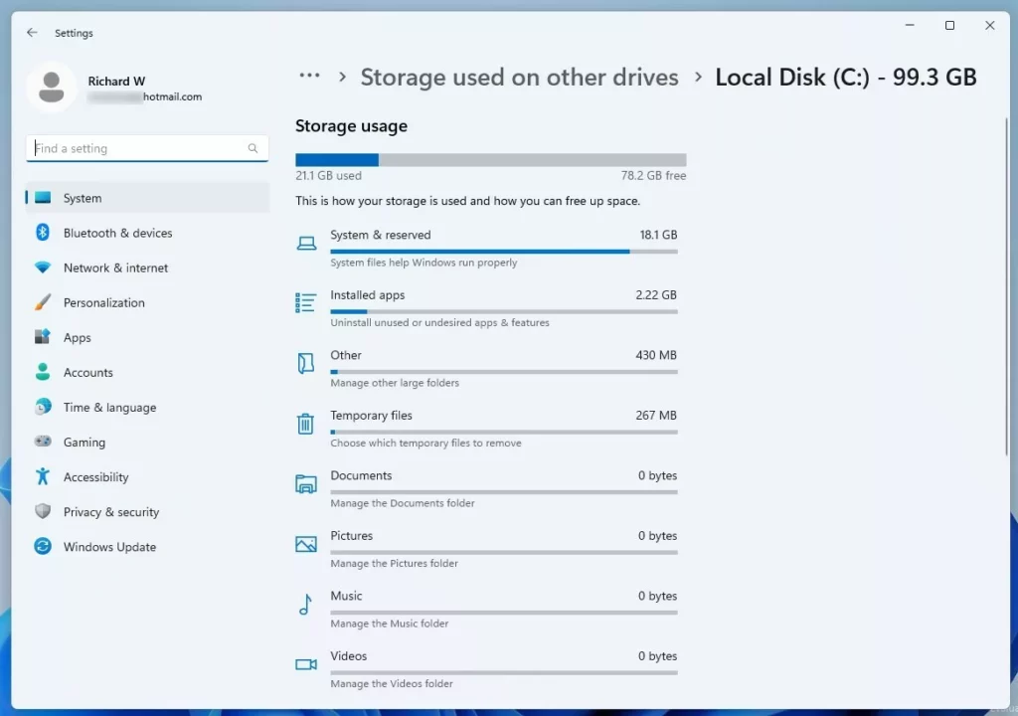Image resolution: width=1018 pixels, height=716 pixels.
Task: Open breadcrumb ellipsis menu
Action: click(x=309, y=76)
